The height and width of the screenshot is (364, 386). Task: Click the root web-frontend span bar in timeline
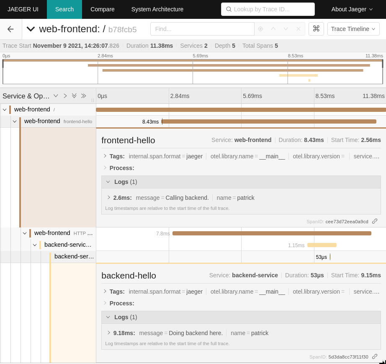(x=241, y=110)
